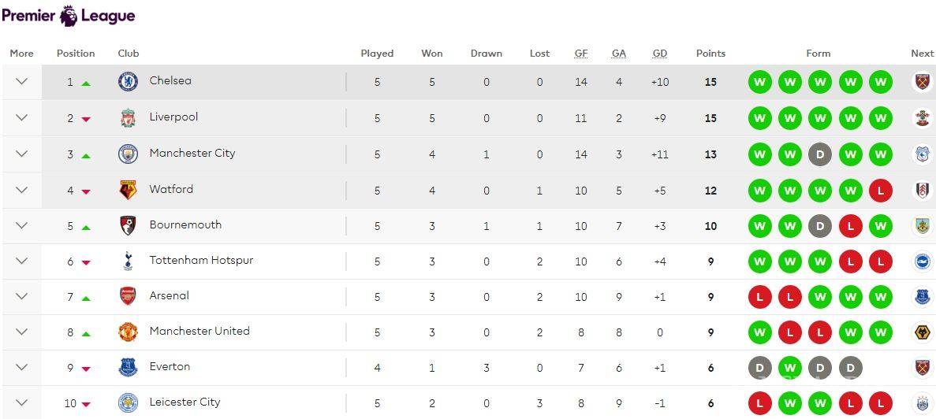Click the Bournemouth club crest
This screenshot has width=936, height=419.
128,225
